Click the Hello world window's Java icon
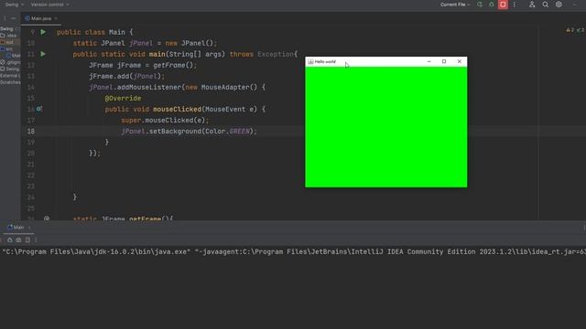The width and height of the screenshot is (586, 329). (310, 61)
